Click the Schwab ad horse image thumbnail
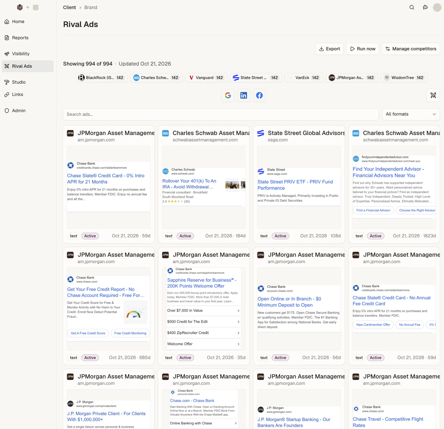This screenshot has width=444, height=429. [x=232, y=185]
